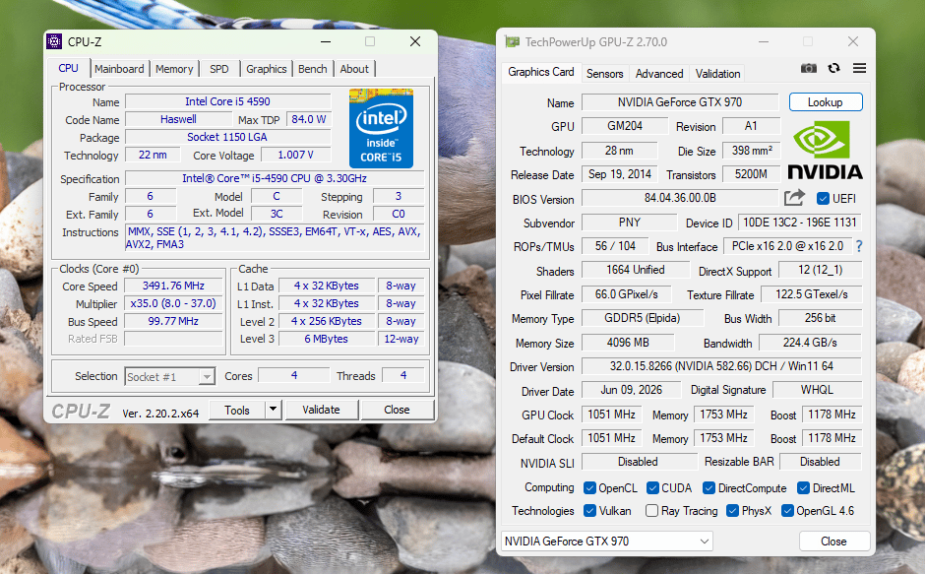Click the Bus Speed value 99.77 MHz
The width and height of the screenshot is (925, 574).
pos(173,321)
